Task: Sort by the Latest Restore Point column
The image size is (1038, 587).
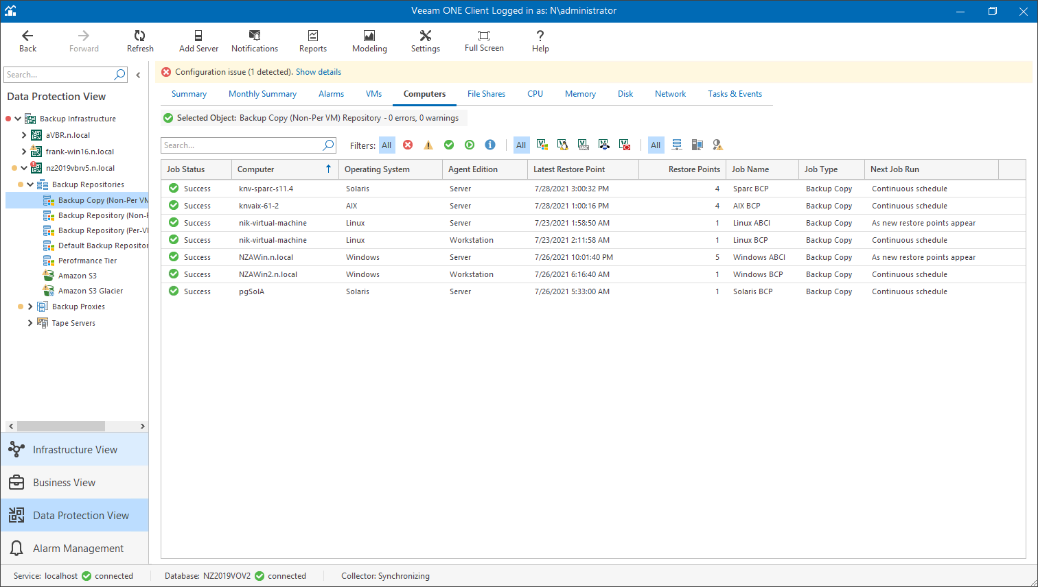Action: click(583, 169)
